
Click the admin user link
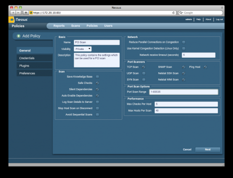pyautogui.click(x=188, y=19)
